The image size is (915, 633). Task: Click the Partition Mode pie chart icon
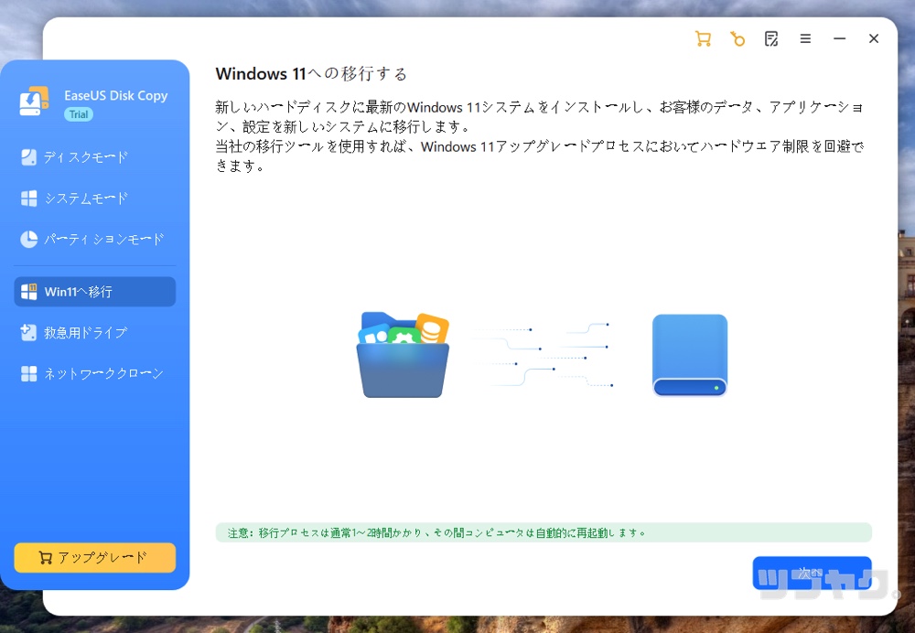[x=29, y=239]
